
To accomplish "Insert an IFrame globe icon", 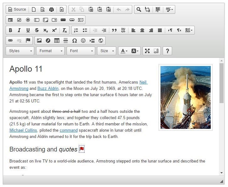I will point(101,41).
